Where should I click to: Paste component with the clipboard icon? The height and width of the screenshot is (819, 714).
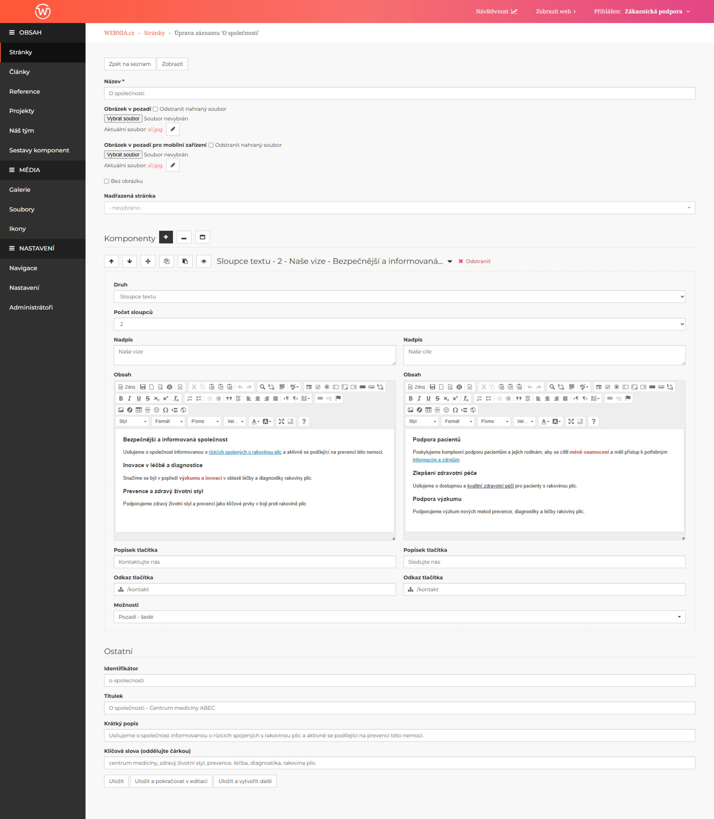[x=185, y=261]
